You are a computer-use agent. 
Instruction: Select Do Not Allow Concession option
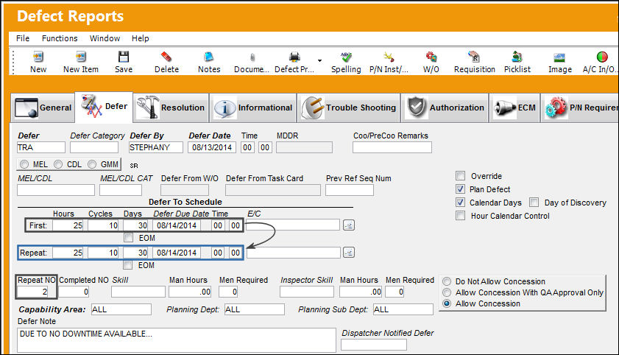click(x=447, y=281)
